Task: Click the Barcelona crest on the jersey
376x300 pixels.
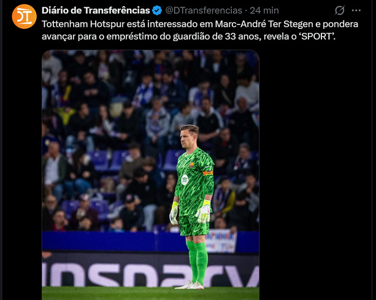Action: coord(191,165)
